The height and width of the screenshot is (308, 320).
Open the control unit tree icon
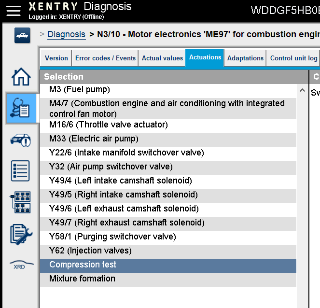point(20,202)
